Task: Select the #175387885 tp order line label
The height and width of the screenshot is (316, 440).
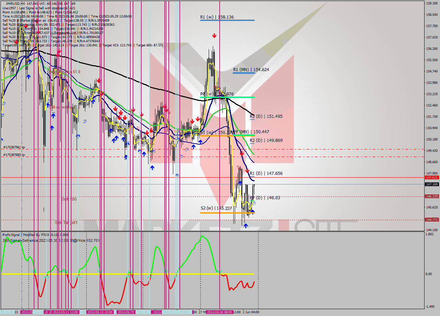Action: (x=14, y=155)
